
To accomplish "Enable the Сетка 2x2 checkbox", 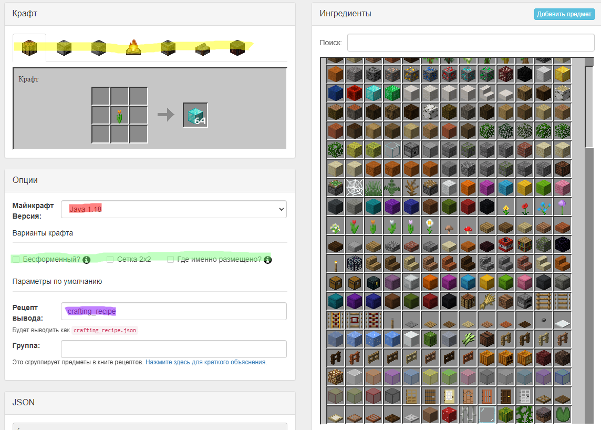I will 110,260.
